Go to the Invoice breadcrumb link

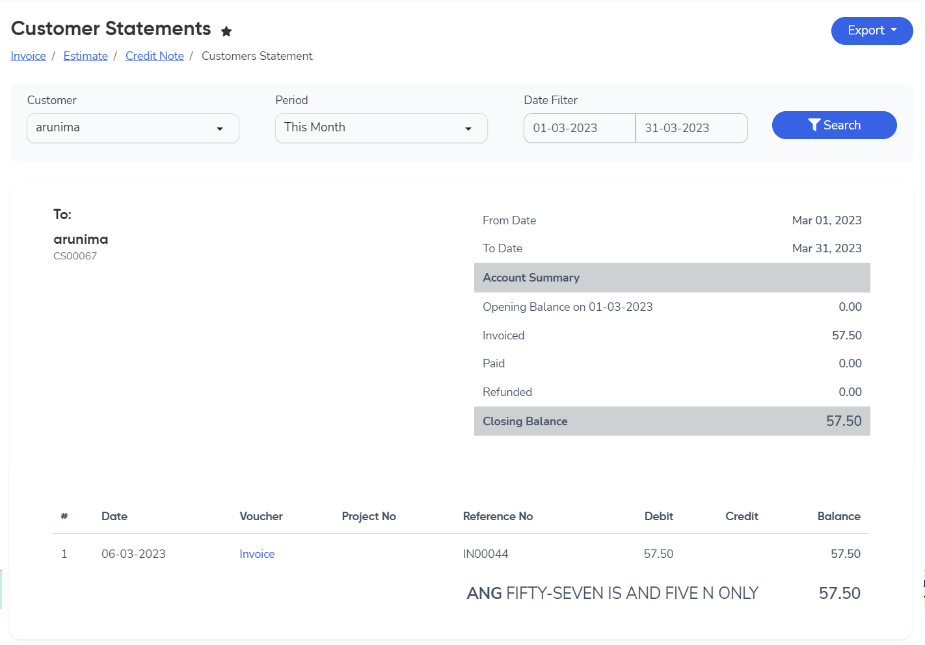tap(29, 56)
